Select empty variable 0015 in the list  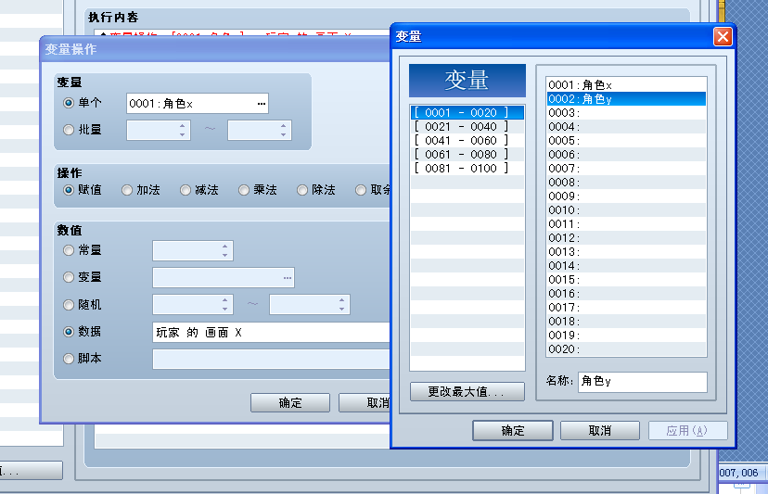point(626,280)
